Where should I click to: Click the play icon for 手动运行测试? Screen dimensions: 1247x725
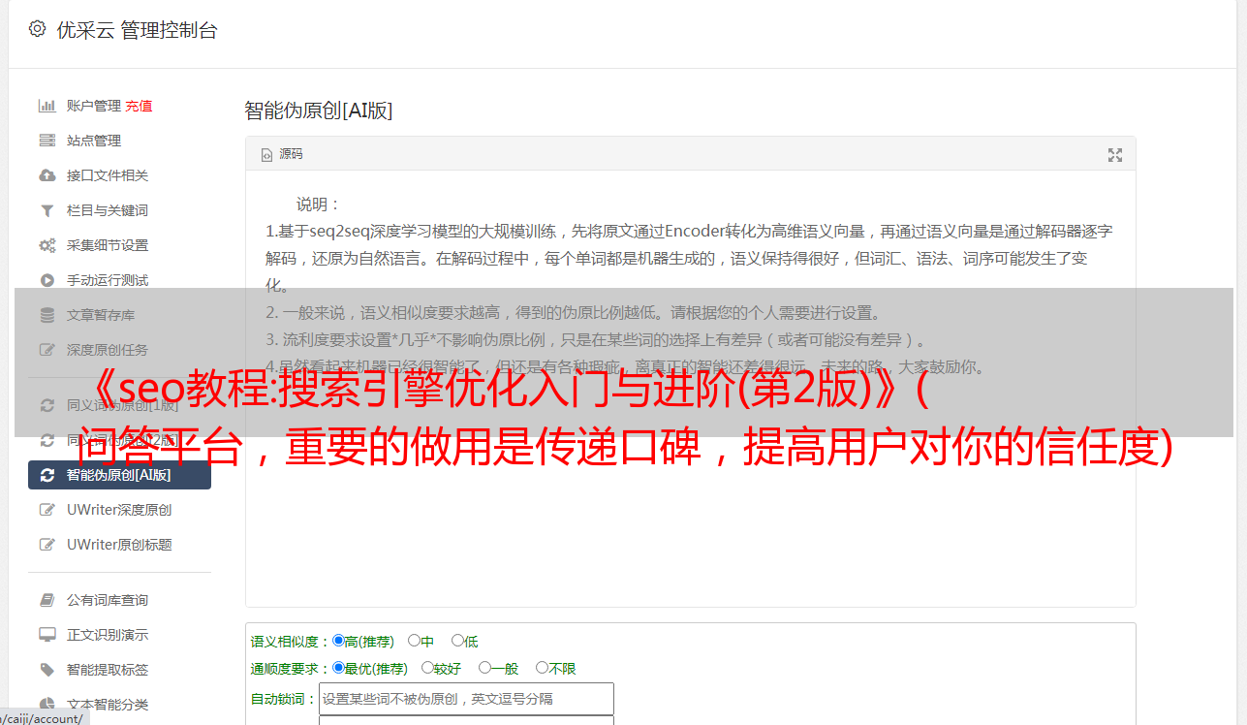click(x=47, y=280)
